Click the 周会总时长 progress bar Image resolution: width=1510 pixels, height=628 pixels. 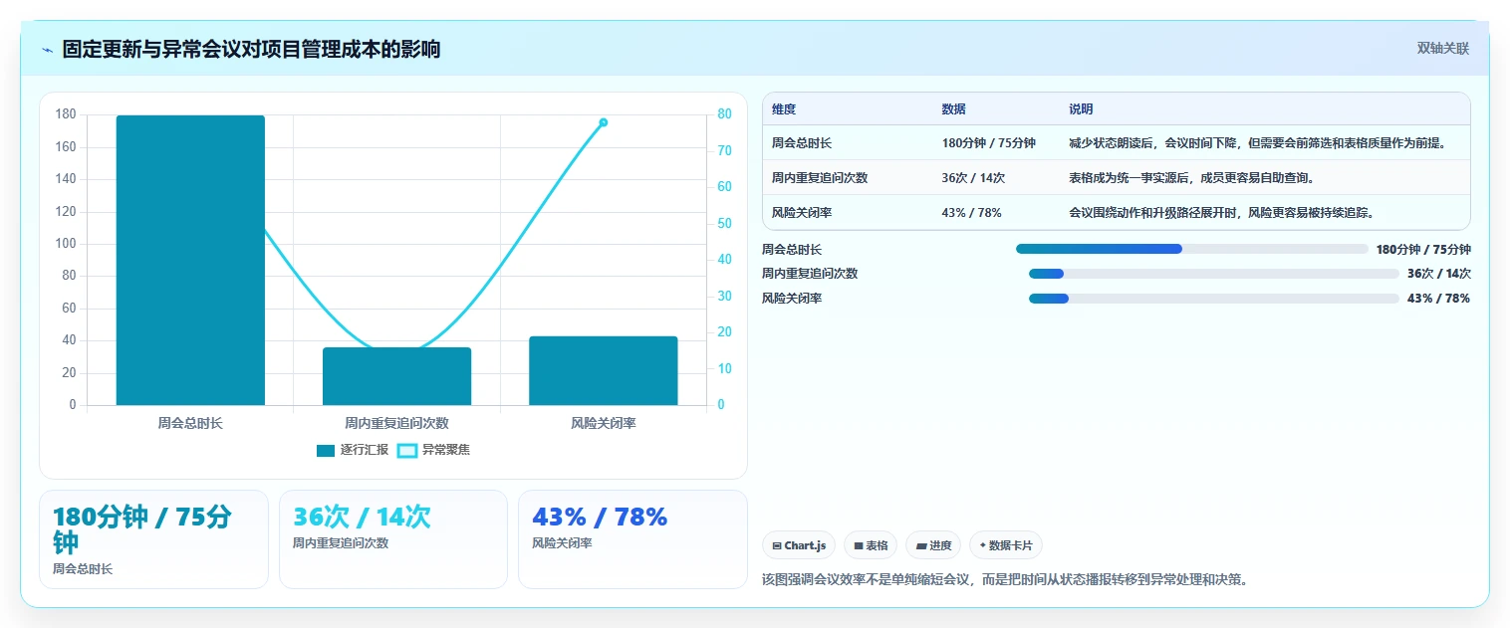[1192, 249]
